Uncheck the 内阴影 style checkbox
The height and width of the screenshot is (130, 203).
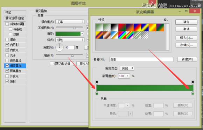pos(7,45)
